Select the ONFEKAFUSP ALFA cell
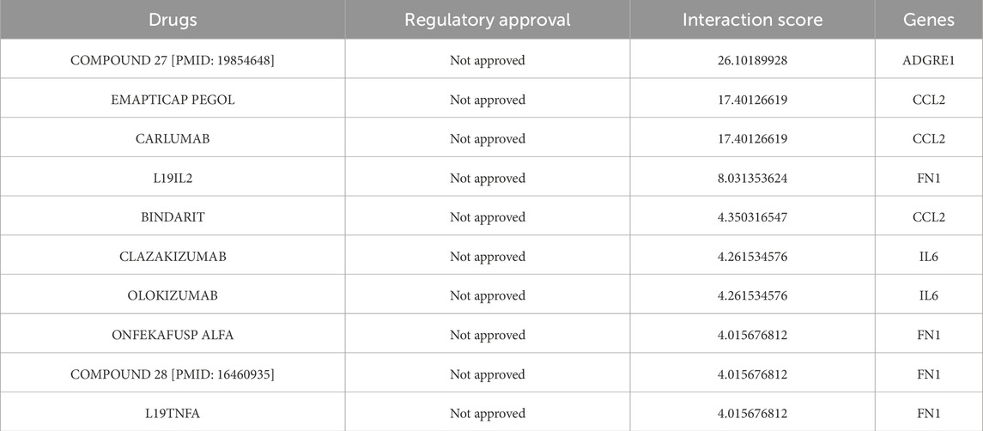The height and width of the screenshot is (431, 983). coord(173,335)
